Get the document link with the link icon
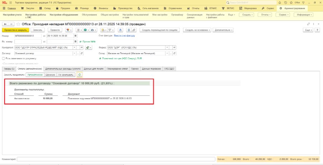Viewport: 323px width, 165px height. click(x=309, y=24)
